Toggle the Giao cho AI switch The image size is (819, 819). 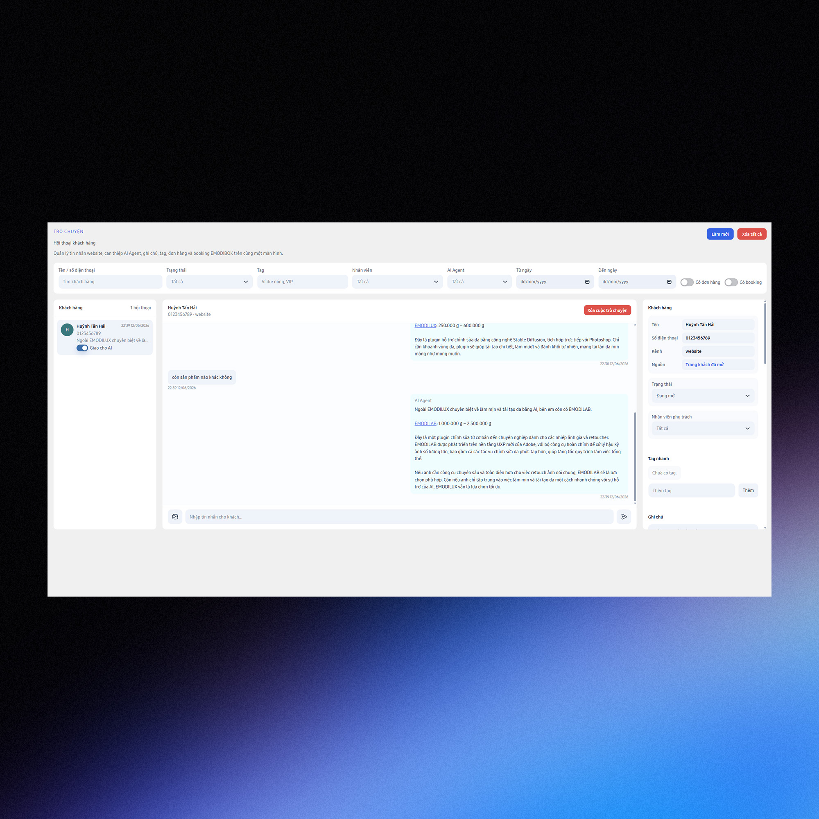pyautogui.click(x=82, y=348)
